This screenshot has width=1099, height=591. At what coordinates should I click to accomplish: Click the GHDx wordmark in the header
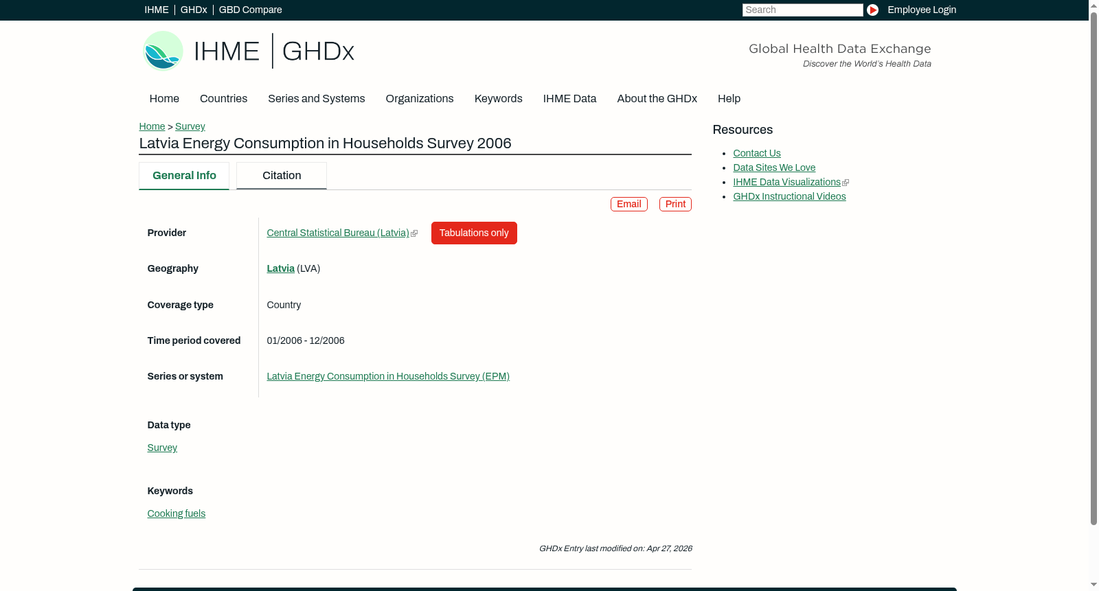point(318,51)
